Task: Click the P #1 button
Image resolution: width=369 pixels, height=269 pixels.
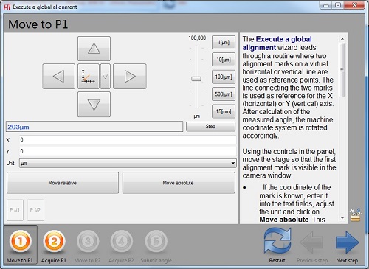Action: [15, 210]
